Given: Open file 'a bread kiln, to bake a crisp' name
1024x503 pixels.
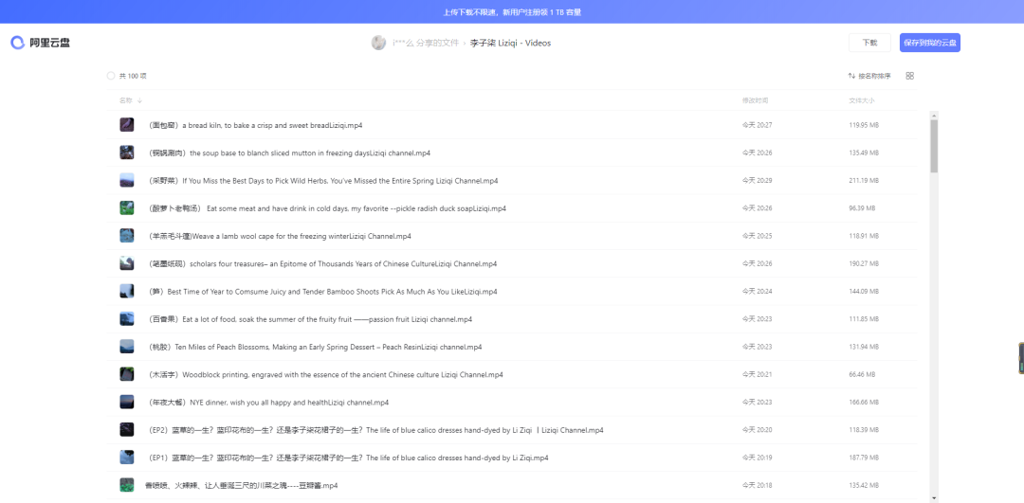Looking at the screenshot, I should click(255, 125).
